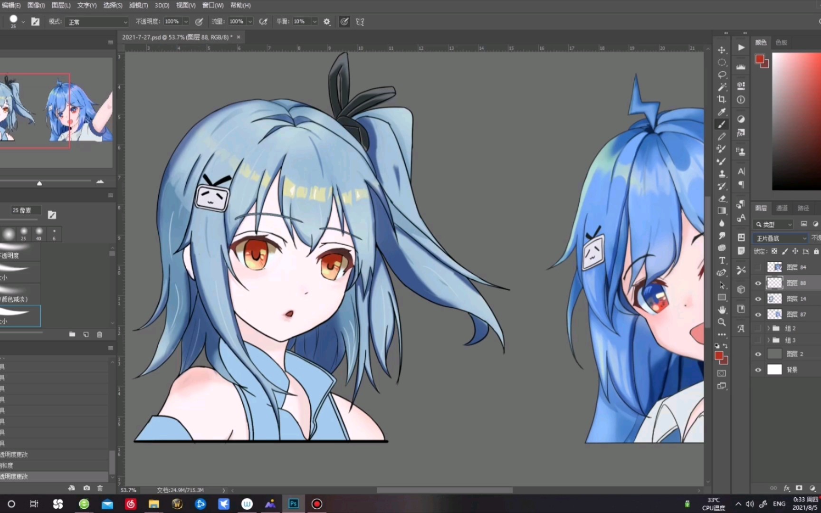Image resolution: width=821 pixels, height=513 pixels.
Task: Open the 窗口(W) menu
Action: [213, 5]
